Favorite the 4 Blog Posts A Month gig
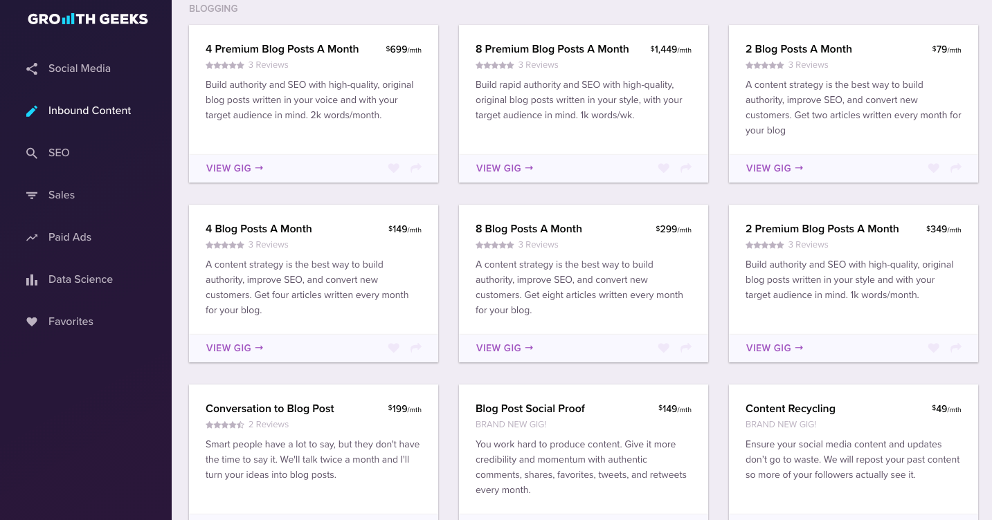Viewport: 992px width, 520px height. (394, 348)
